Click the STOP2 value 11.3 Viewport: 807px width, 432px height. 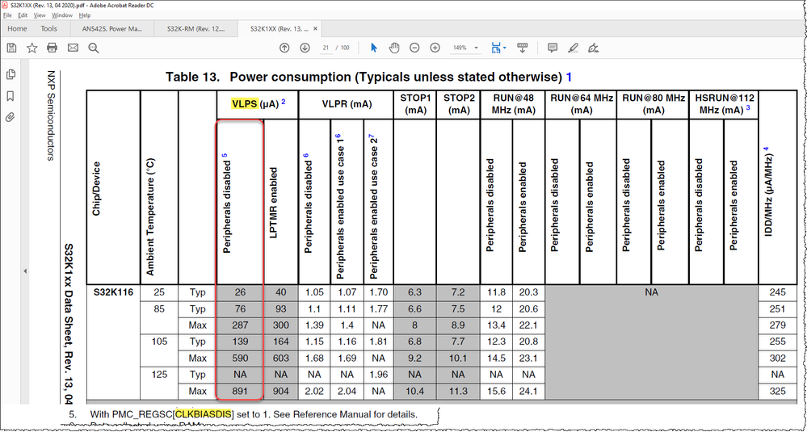click(458, 391)
